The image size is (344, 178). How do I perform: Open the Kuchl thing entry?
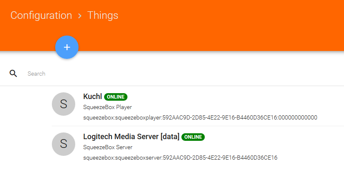coord(198,106)
